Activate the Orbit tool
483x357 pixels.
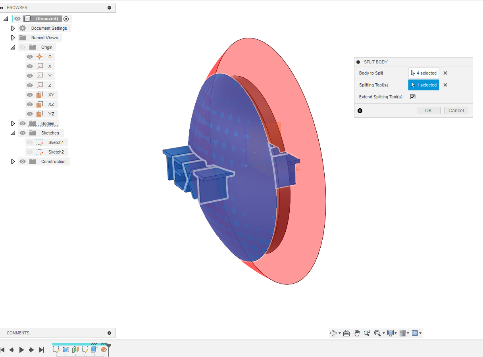(x=333, y=333)
